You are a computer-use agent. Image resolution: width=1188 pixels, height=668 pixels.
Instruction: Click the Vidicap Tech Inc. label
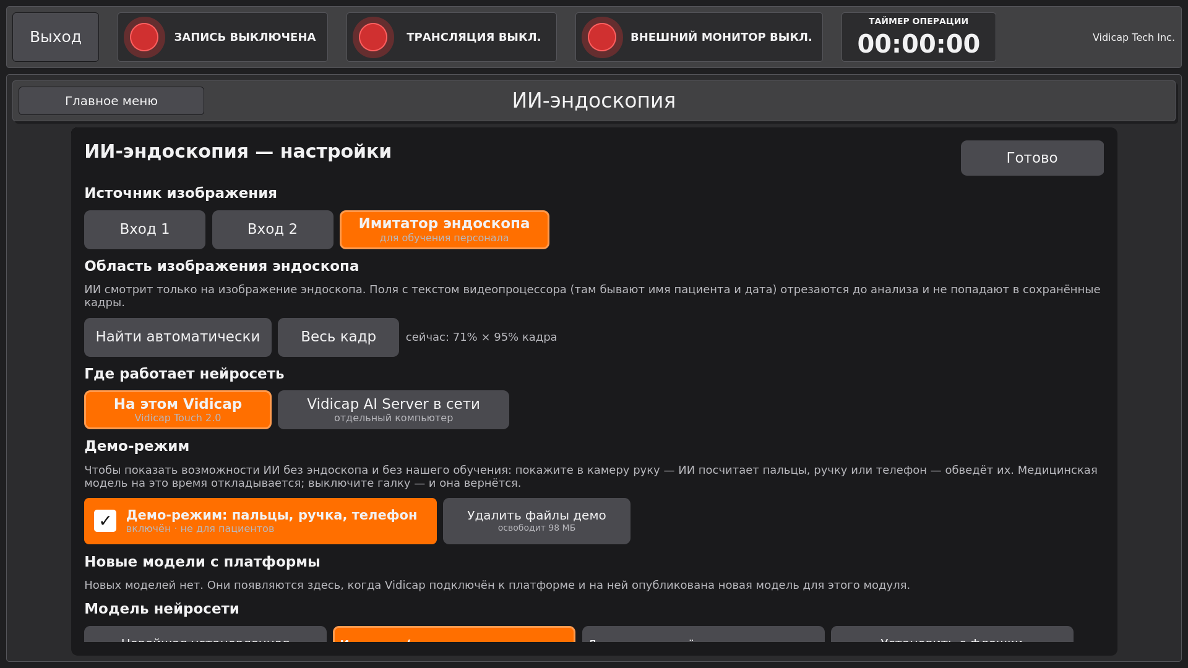point(1134,37)
